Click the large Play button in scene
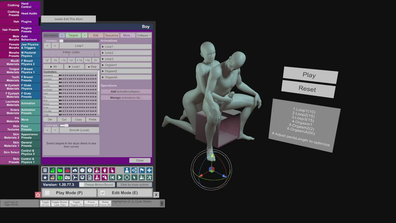Viewport: 396px width, 223px height. 310,75
